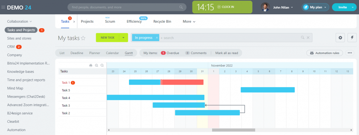This screenshot has width=359, height=135.
Task: Favorite My tasks with star icon
Action: pos(83,38)
